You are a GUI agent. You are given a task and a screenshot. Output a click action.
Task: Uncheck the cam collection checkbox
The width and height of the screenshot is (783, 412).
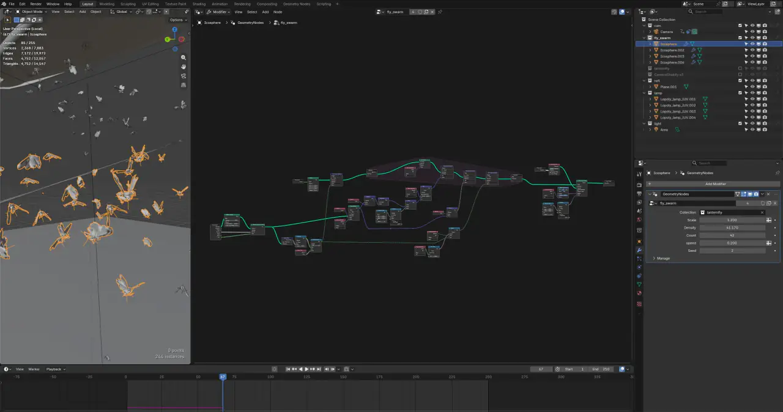click(x=740, y=26)
